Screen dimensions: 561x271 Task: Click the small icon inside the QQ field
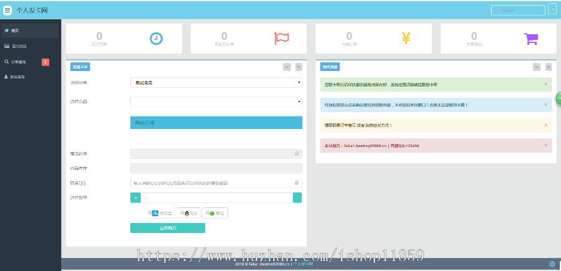[x=297, y=183]
